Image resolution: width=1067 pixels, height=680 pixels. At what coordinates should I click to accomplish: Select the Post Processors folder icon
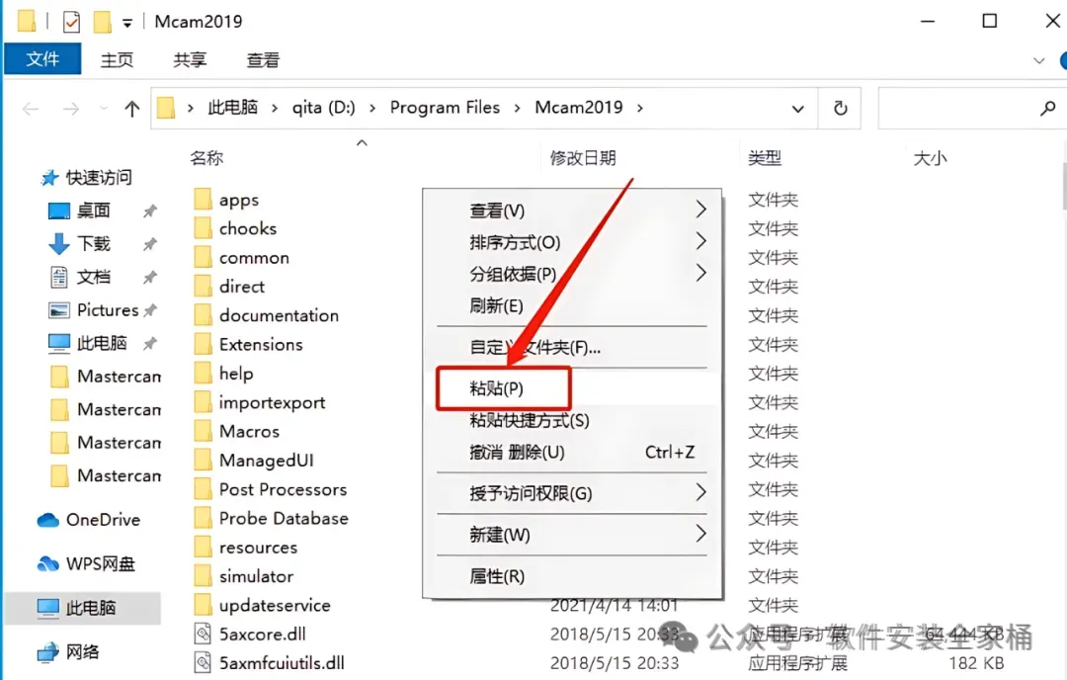coord(203,489)
